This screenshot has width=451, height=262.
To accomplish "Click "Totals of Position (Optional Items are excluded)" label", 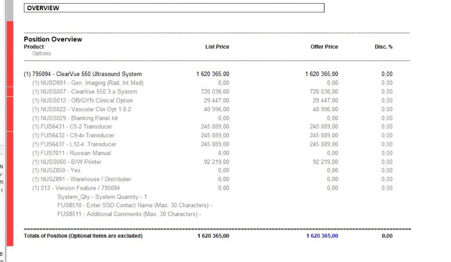I will click(x=83, y=236).
